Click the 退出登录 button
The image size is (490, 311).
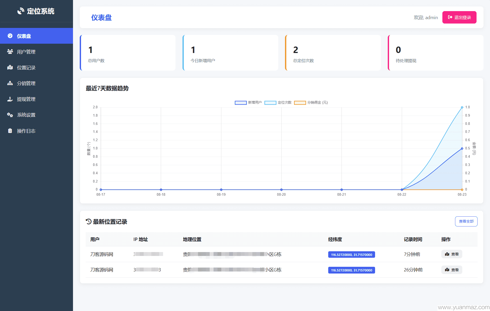(459, 17)
